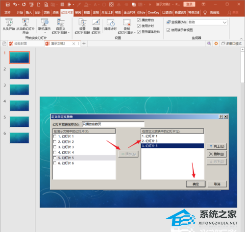245x232 pixels.
Task: Open Set Up Slide Show icon
Action: 82,23
